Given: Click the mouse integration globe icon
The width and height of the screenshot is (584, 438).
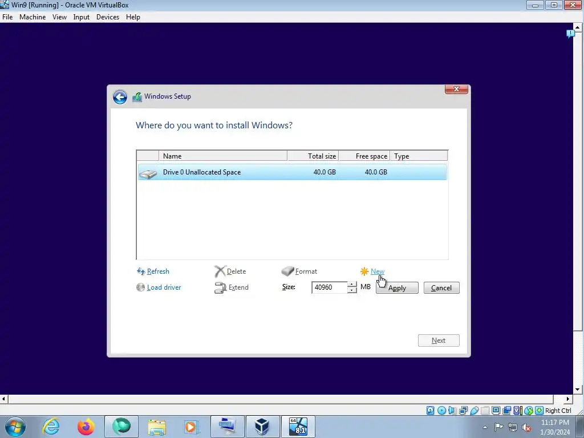Looking at the screenshot, I should [x=529, y=411].
